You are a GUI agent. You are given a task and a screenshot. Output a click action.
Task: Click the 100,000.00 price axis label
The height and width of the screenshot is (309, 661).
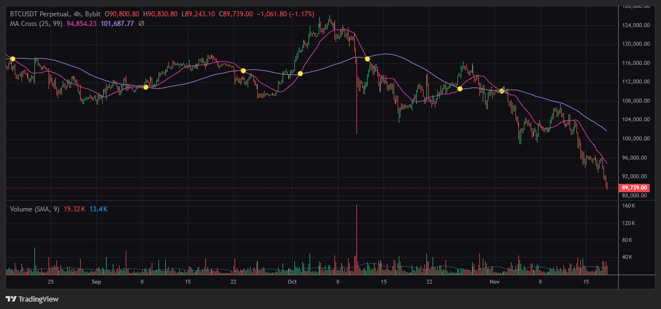(x=634, y=139)
